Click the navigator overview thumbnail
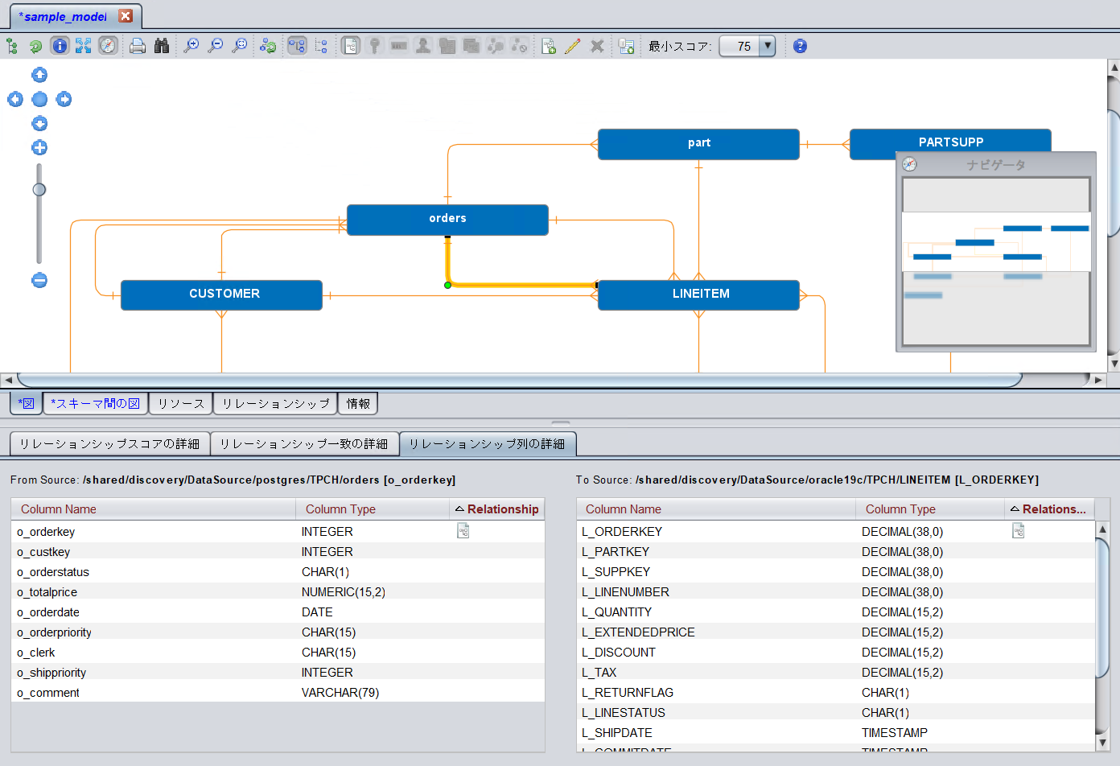1120x766 pixels. (x=996, y=262)
